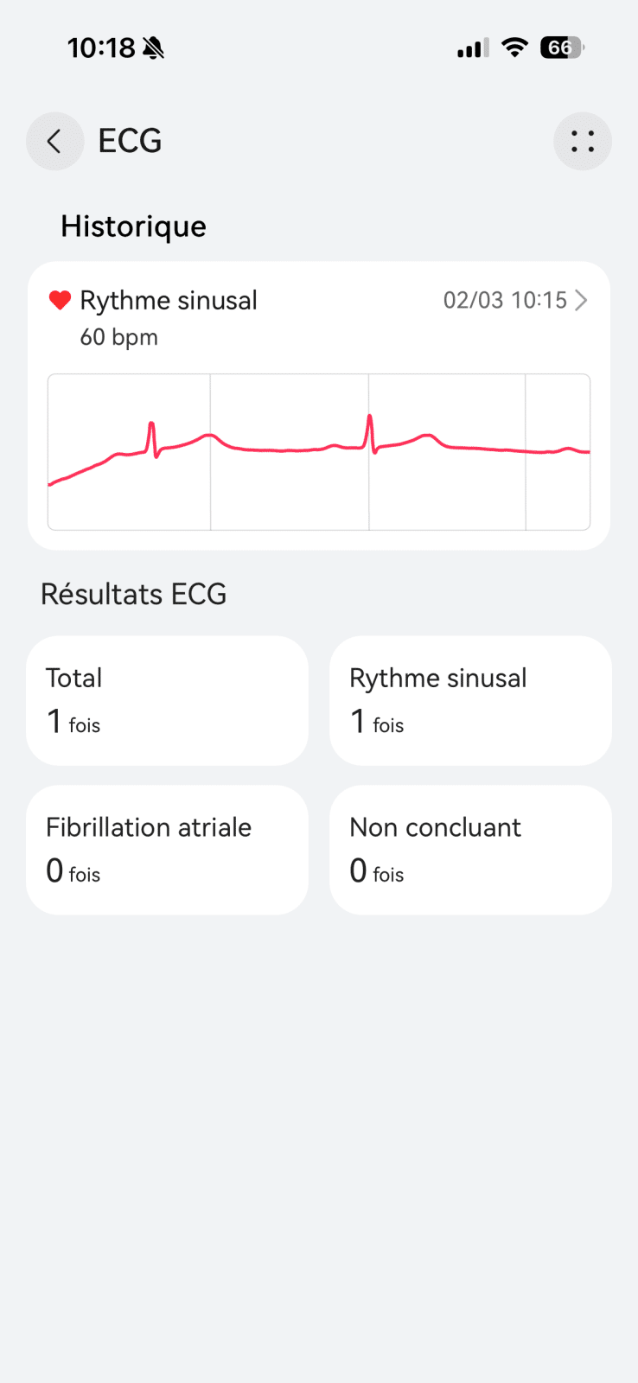Image resolution: width=638 pixels, height=1383 pixels.
Task: Tap the ECG page title
Action: pos(130,141)
